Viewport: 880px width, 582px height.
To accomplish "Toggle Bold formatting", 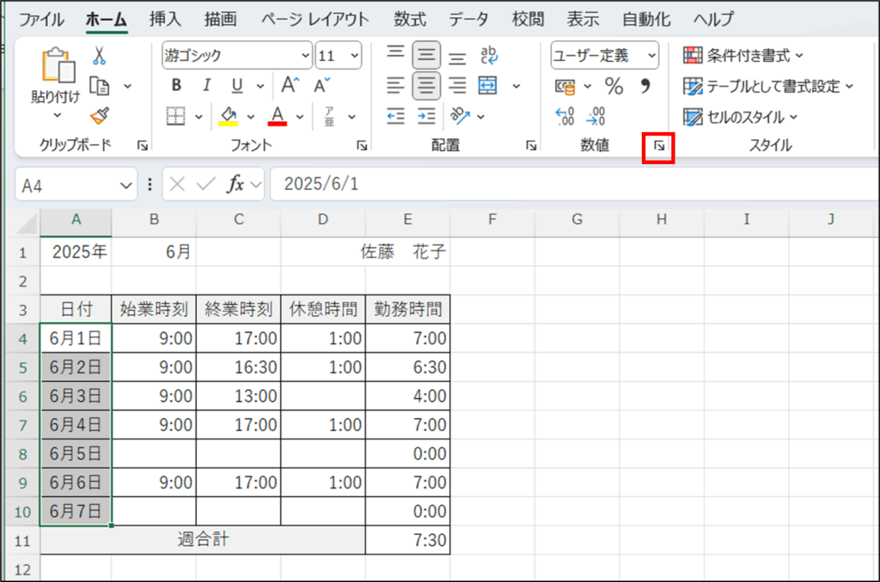I will [176, 85].
